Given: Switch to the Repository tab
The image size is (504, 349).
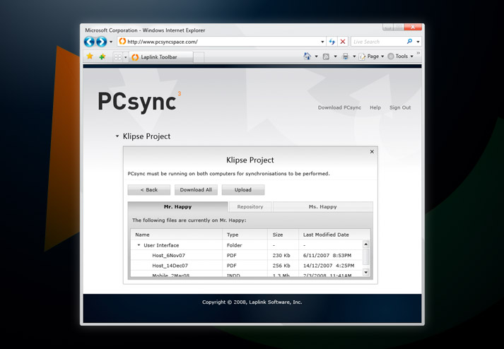Looking at the screenshot, I should pyautogui.click(x=250, y=207).
